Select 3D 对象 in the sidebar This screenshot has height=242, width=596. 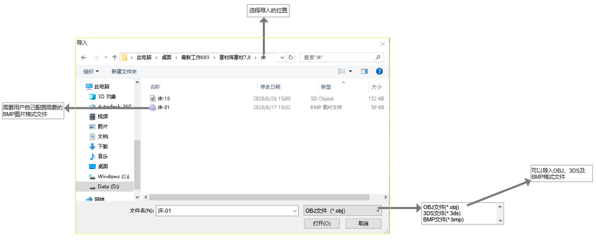pos(103,97)
